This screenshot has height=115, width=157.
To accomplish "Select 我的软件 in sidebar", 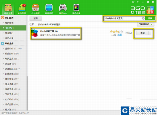I will tap(9, 23).
